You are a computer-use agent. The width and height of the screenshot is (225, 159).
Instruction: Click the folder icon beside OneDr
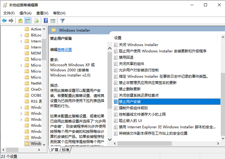[26, 89]
